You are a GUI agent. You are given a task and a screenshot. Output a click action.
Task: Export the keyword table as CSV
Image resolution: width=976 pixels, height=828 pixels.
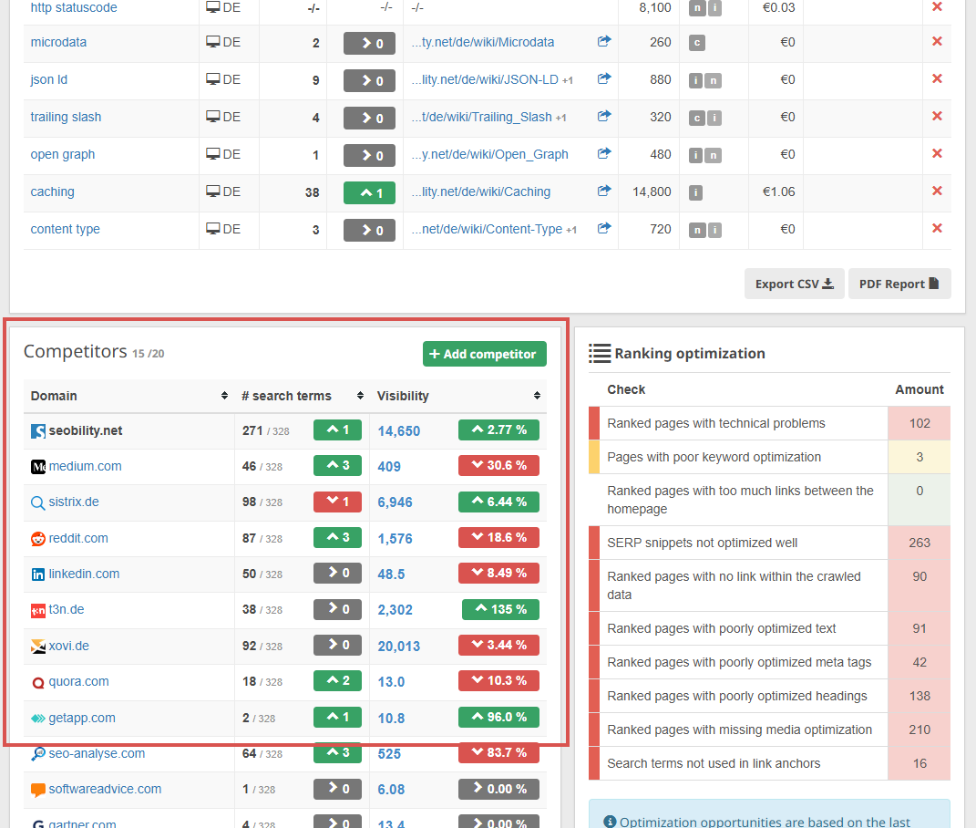pos(795,284)
